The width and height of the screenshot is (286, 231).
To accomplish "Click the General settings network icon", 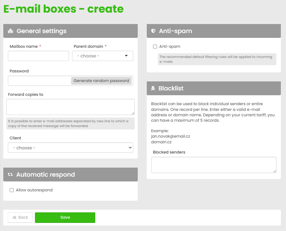I will [10, 31].
